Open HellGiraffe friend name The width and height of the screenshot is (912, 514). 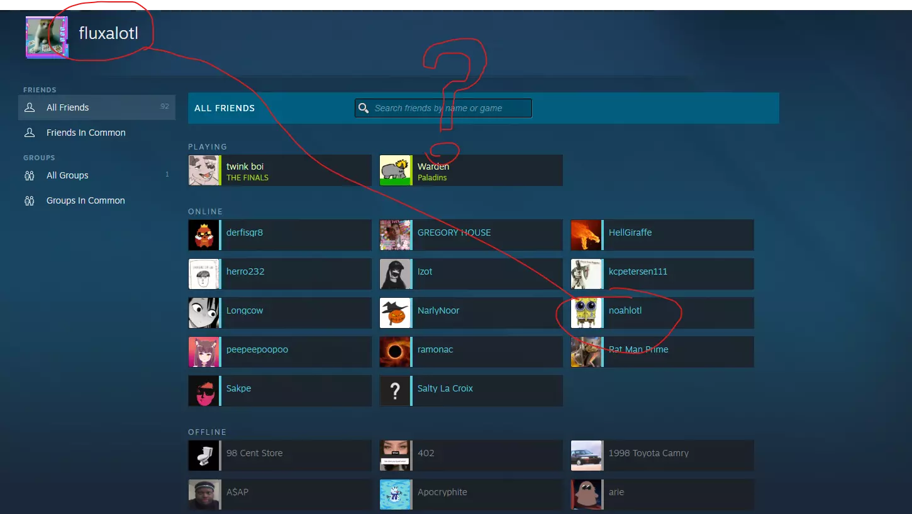click(x=630, y=232)
